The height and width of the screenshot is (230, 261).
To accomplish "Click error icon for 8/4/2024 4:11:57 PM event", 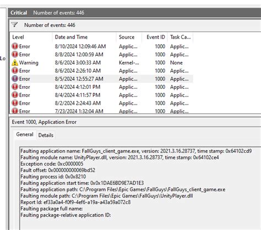I will (15, 95).
